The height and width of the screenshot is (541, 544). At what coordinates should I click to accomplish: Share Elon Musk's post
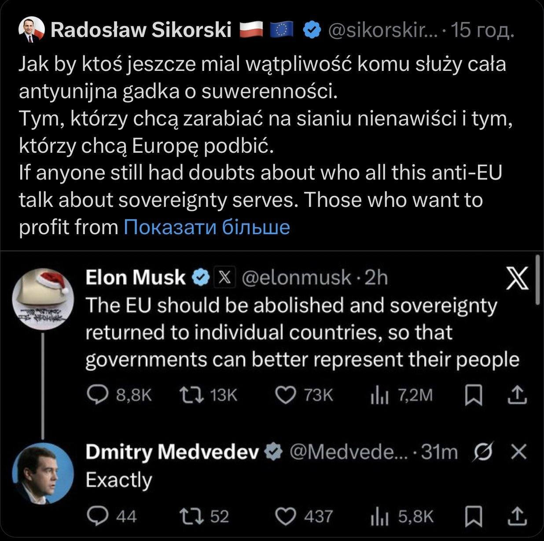coord(517,395)
